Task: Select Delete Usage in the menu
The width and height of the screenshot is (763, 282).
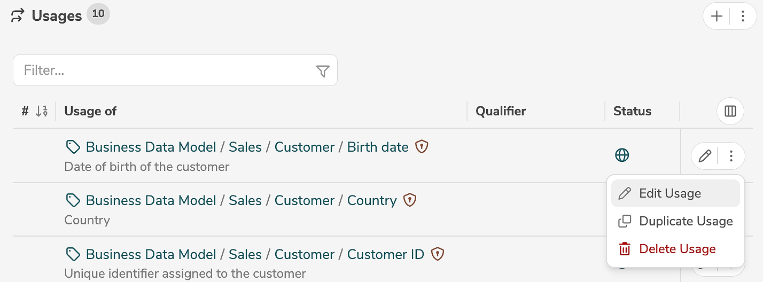Action: 677,249
